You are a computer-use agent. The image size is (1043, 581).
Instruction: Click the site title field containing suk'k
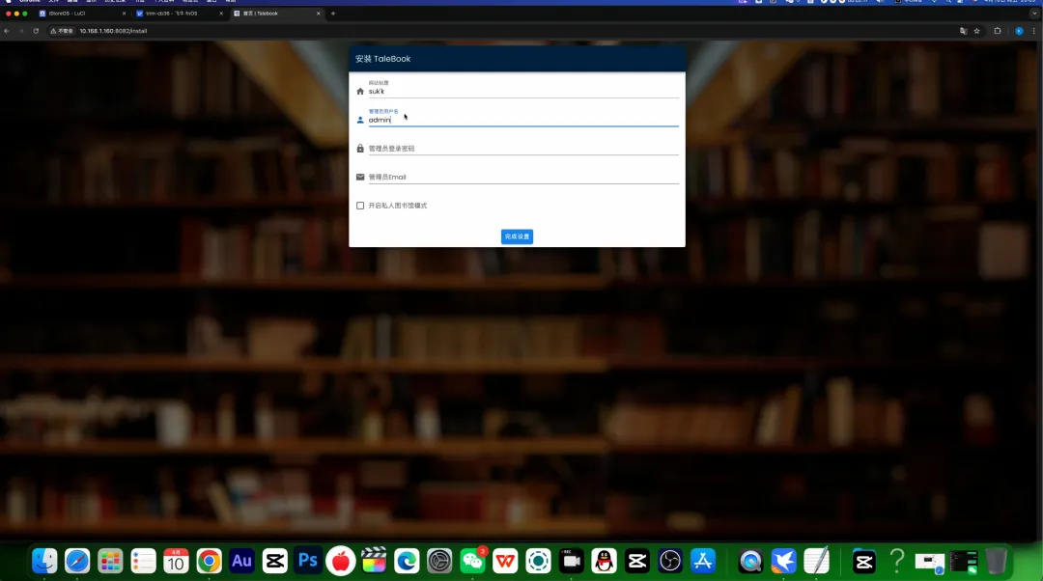(x=523, y=91)
